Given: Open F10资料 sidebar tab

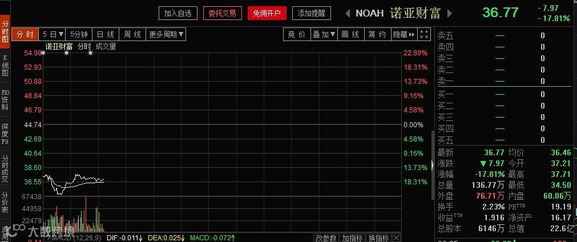Looking at the screenshot, I should tap(5, 100).
